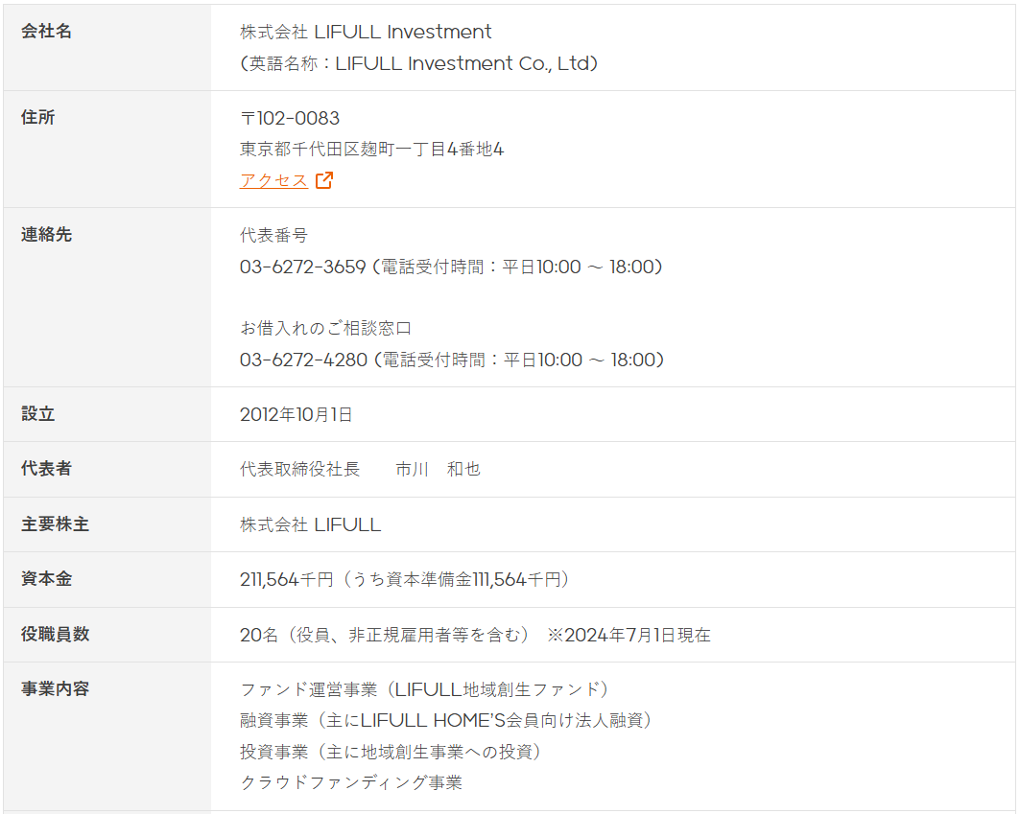Click the クラウドファンディング事業 text
Image resolution: width=1020 pixels, height=814 pixels.
(351, 782)
